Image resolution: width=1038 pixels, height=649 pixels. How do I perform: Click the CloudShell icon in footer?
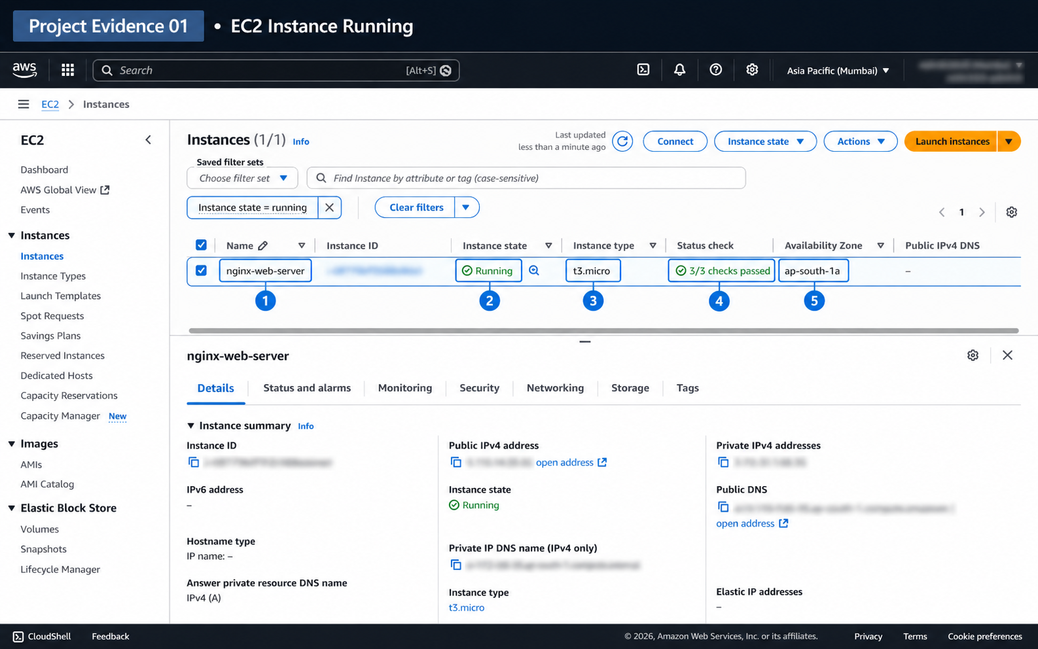[18, 637]
